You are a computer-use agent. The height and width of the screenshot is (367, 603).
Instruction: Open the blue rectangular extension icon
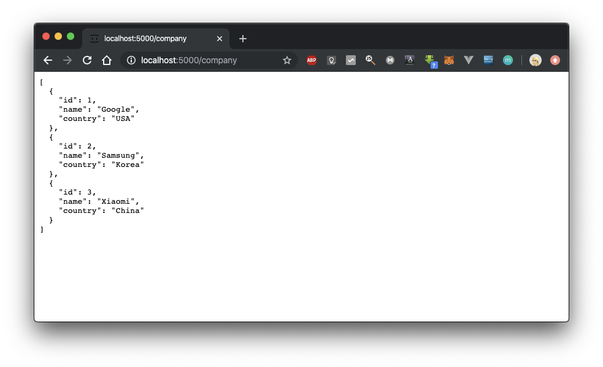pyautogui.click(x=488, y=60)
